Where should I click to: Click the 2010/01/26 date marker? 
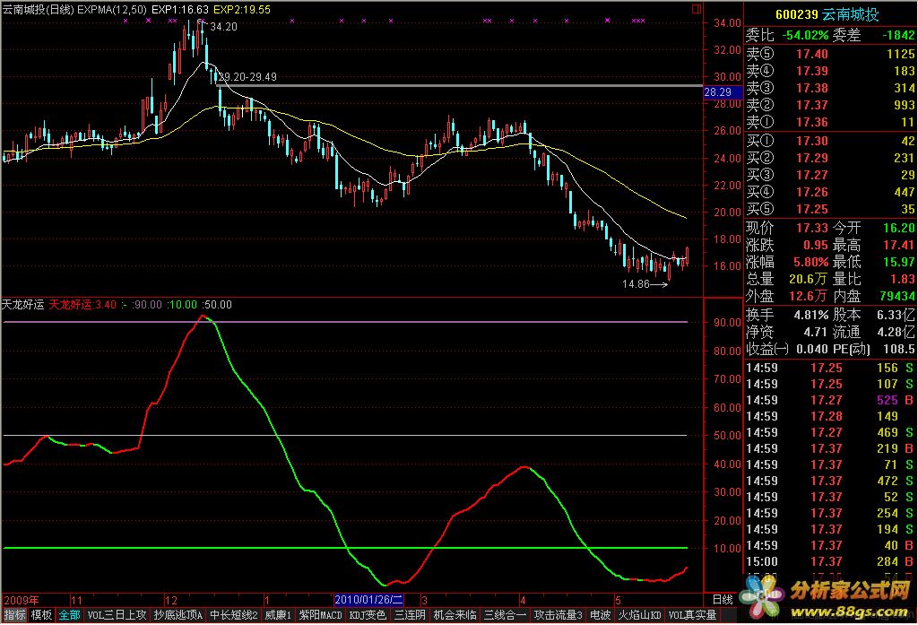point(368,600)
